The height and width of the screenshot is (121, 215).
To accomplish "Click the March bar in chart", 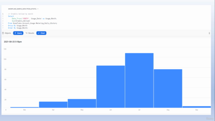I will click(x=25, y=107).
